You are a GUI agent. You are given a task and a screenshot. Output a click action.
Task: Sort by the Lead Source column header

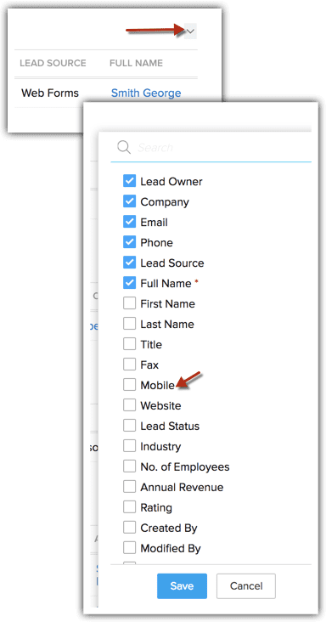click(x=53, y=63)
